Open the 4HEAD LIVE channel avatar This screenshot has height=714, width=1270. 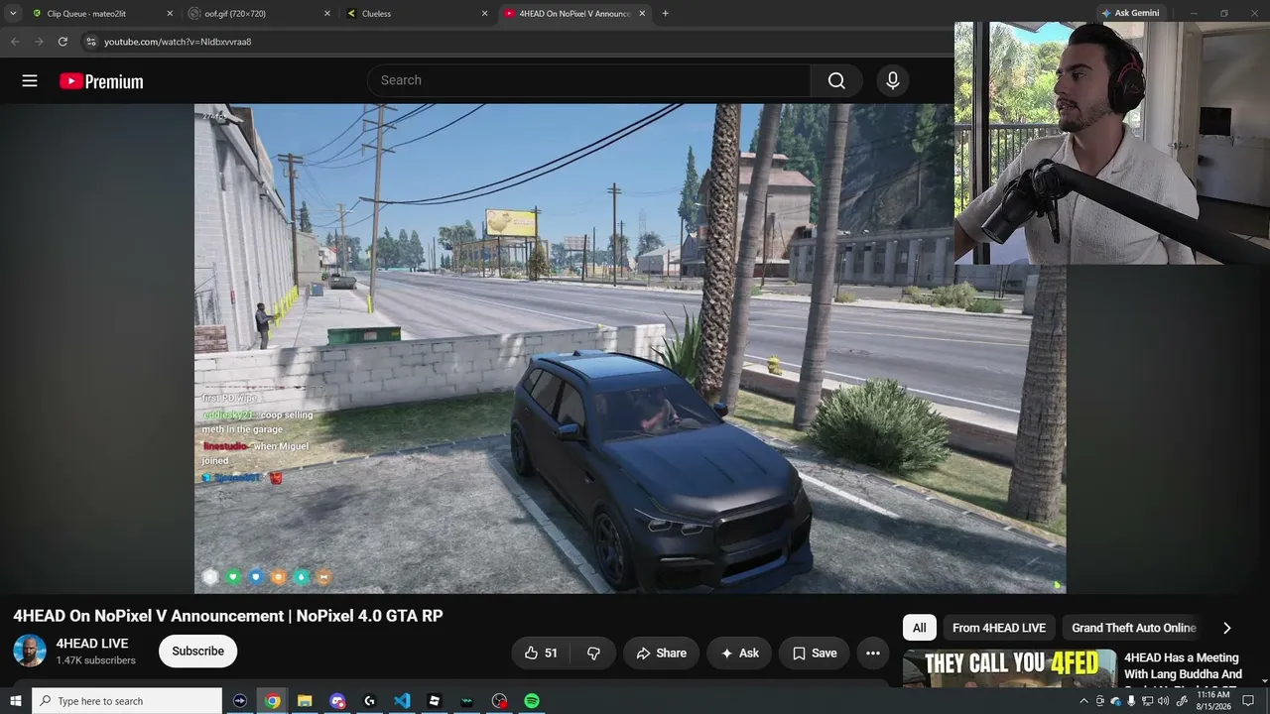click(30, 651)
